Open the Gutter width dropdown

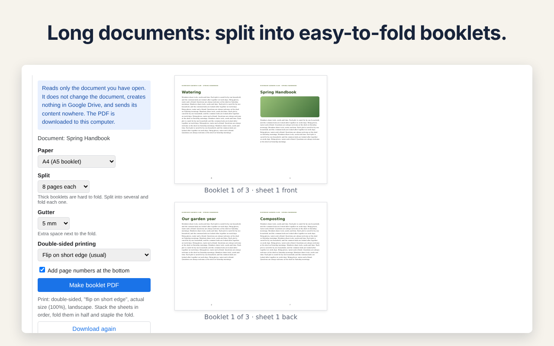pyautogui.click(x=54, y=223)
